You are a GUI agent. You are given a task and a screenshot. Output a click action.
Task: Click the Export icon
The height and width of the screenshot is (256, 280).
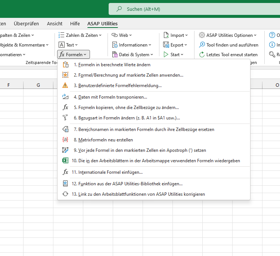[x=166, y=45]
